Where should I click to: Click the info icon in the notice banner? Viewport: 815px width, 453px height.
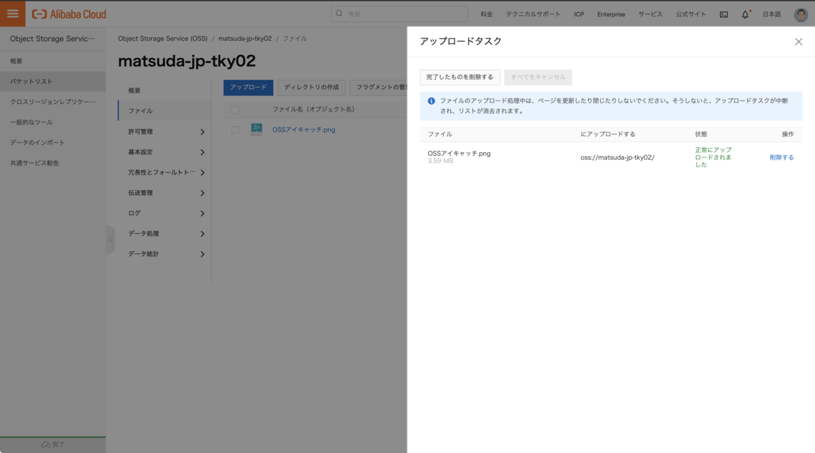pyautogui.click(x=431, y=101)
